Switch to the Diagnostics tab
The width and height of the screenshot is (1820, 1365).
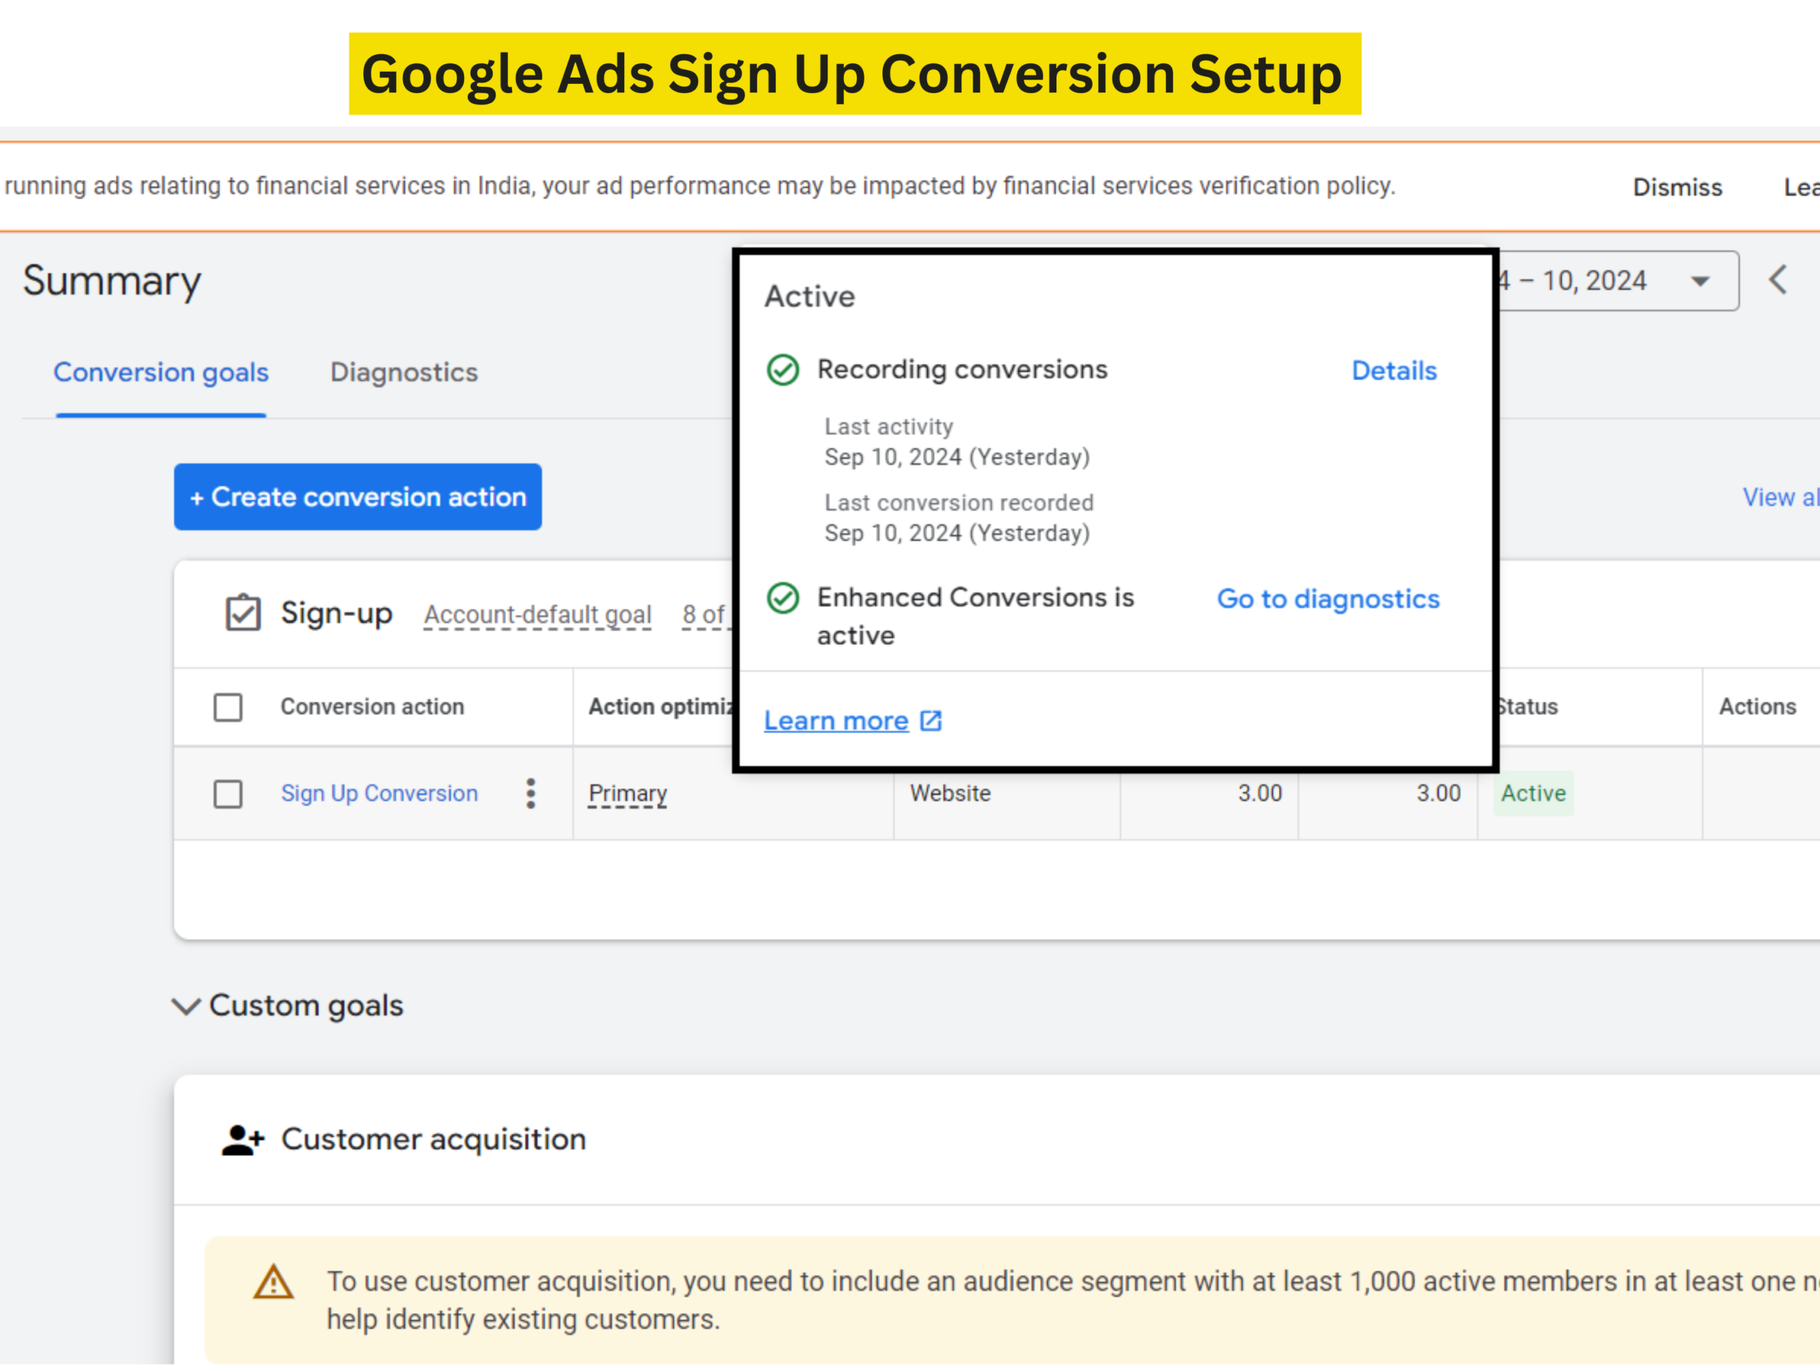pos(403,372)
